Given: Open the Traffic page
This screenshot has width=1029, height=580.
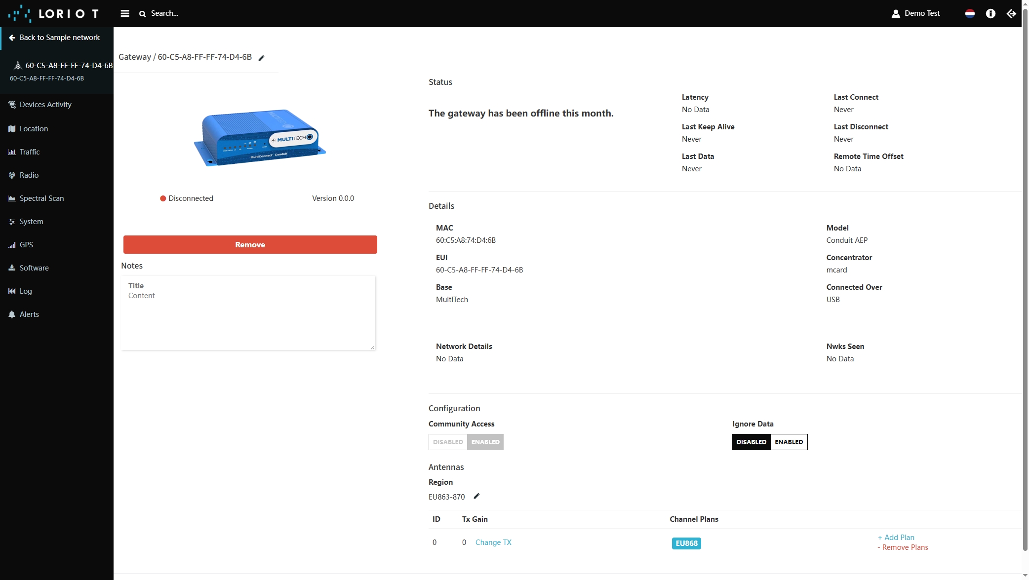Looking at the screenshot, I should point(30,152).
